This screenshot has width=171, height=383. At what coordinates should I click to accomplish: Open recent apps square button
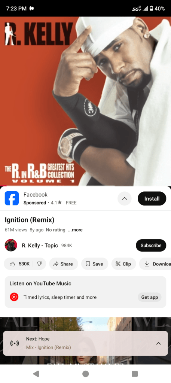click(x=135, y=374)
